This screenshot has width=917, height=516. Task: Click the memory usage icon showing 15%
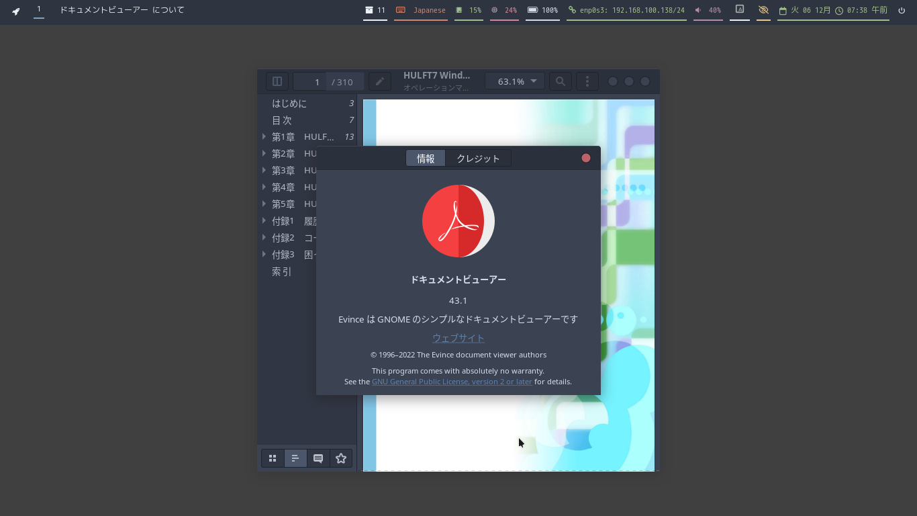[459, 10]
